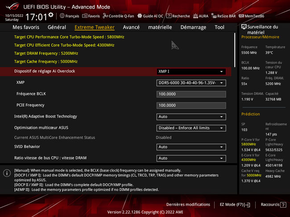
Task: Expand SVID Behavior dropdown
Action: coord(191,147)
